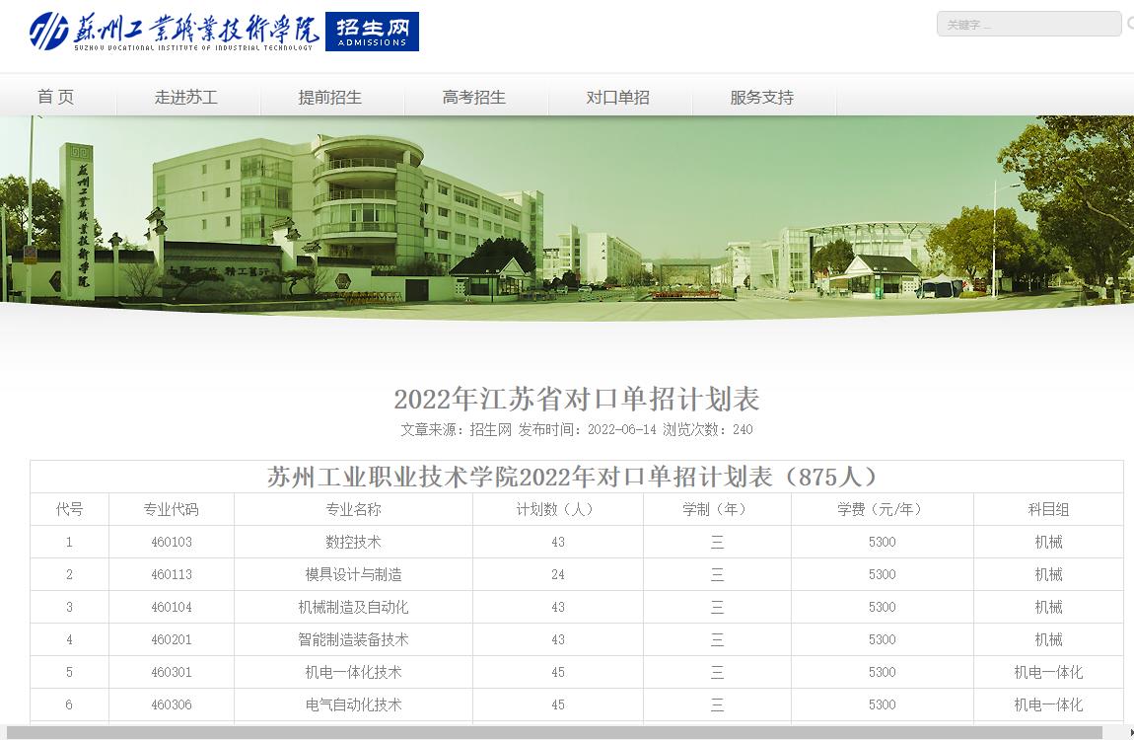Click the blue 招生网 ADMISSIONS badge
1134x740 pixels.
(x=372, y=32)
